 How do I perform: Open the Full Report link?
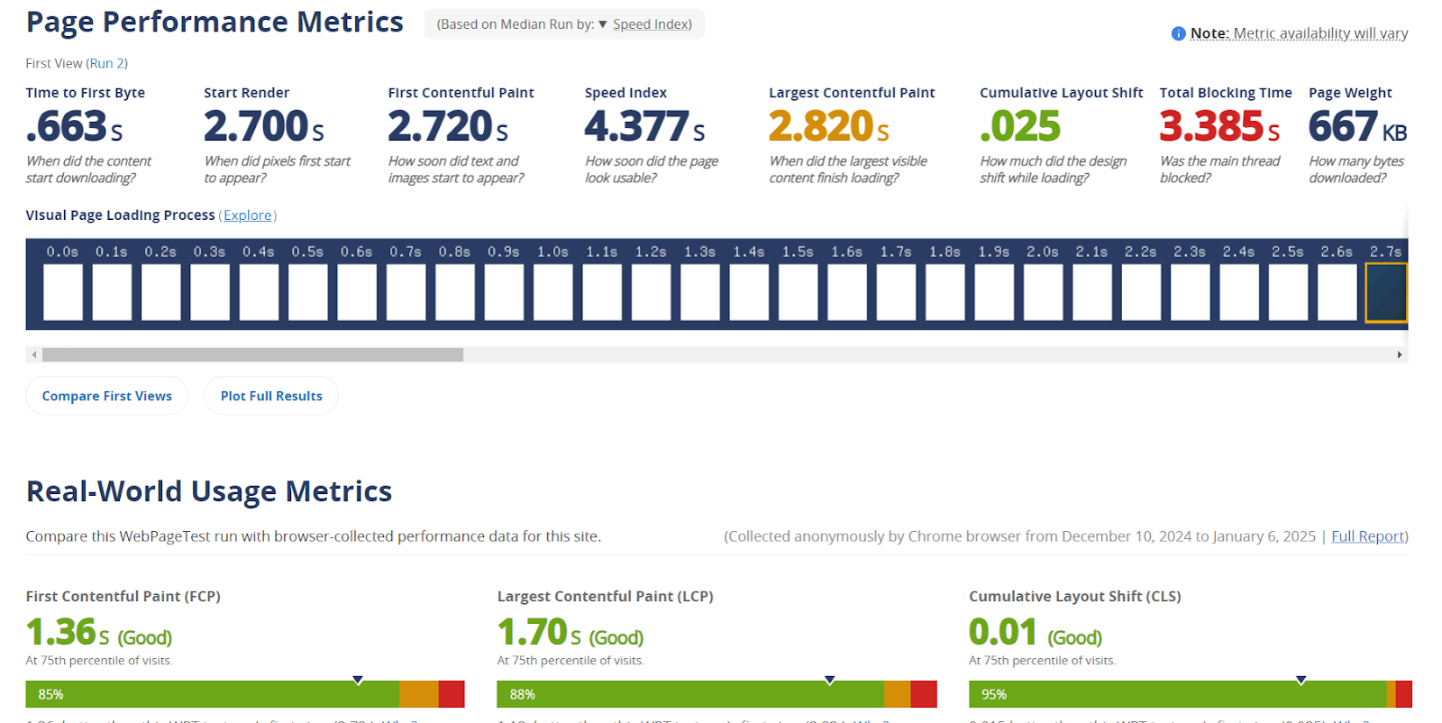tap(1367, 536)
